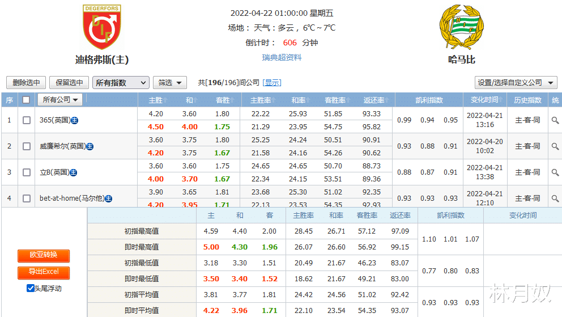Click company name 立B(英国)
562x317 pixels.
pyautogui.click(x=54, y=172)
